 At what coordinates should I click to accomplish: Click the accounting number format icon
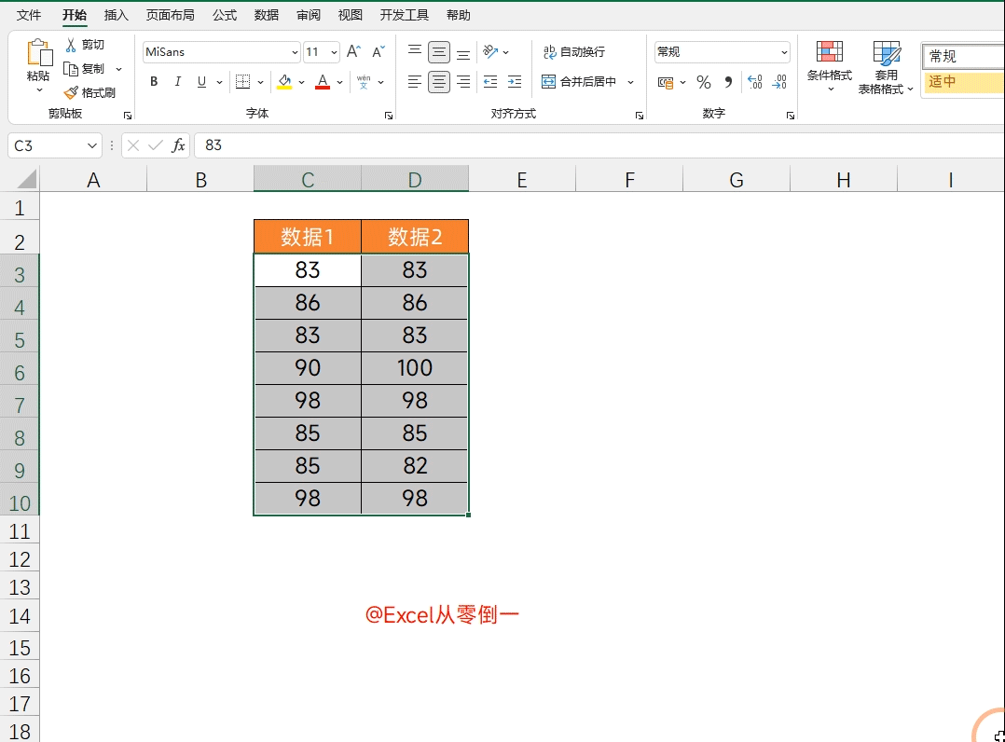tap(666, 82)
